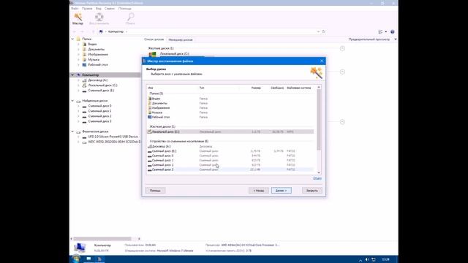
Task: Open the Сервис menu
Action: click(110, 9)
